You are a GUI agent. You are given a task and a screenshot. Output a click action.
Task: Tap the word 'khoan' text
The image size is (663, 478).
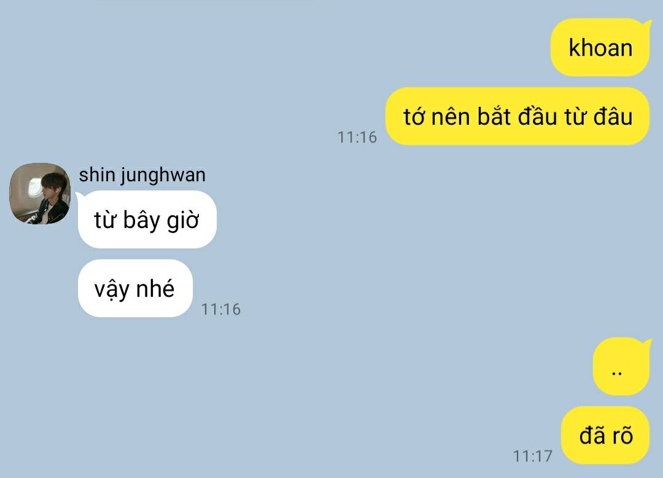click(x=600, y=47)
